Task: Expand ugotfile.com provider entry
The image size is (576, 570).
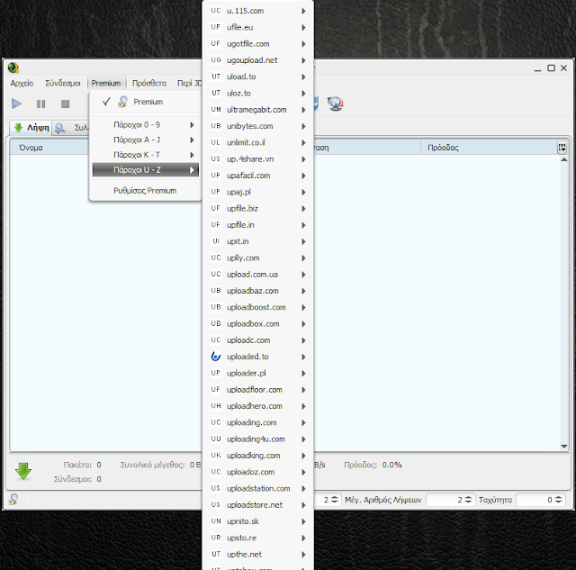Action: (x=258, y=44)
